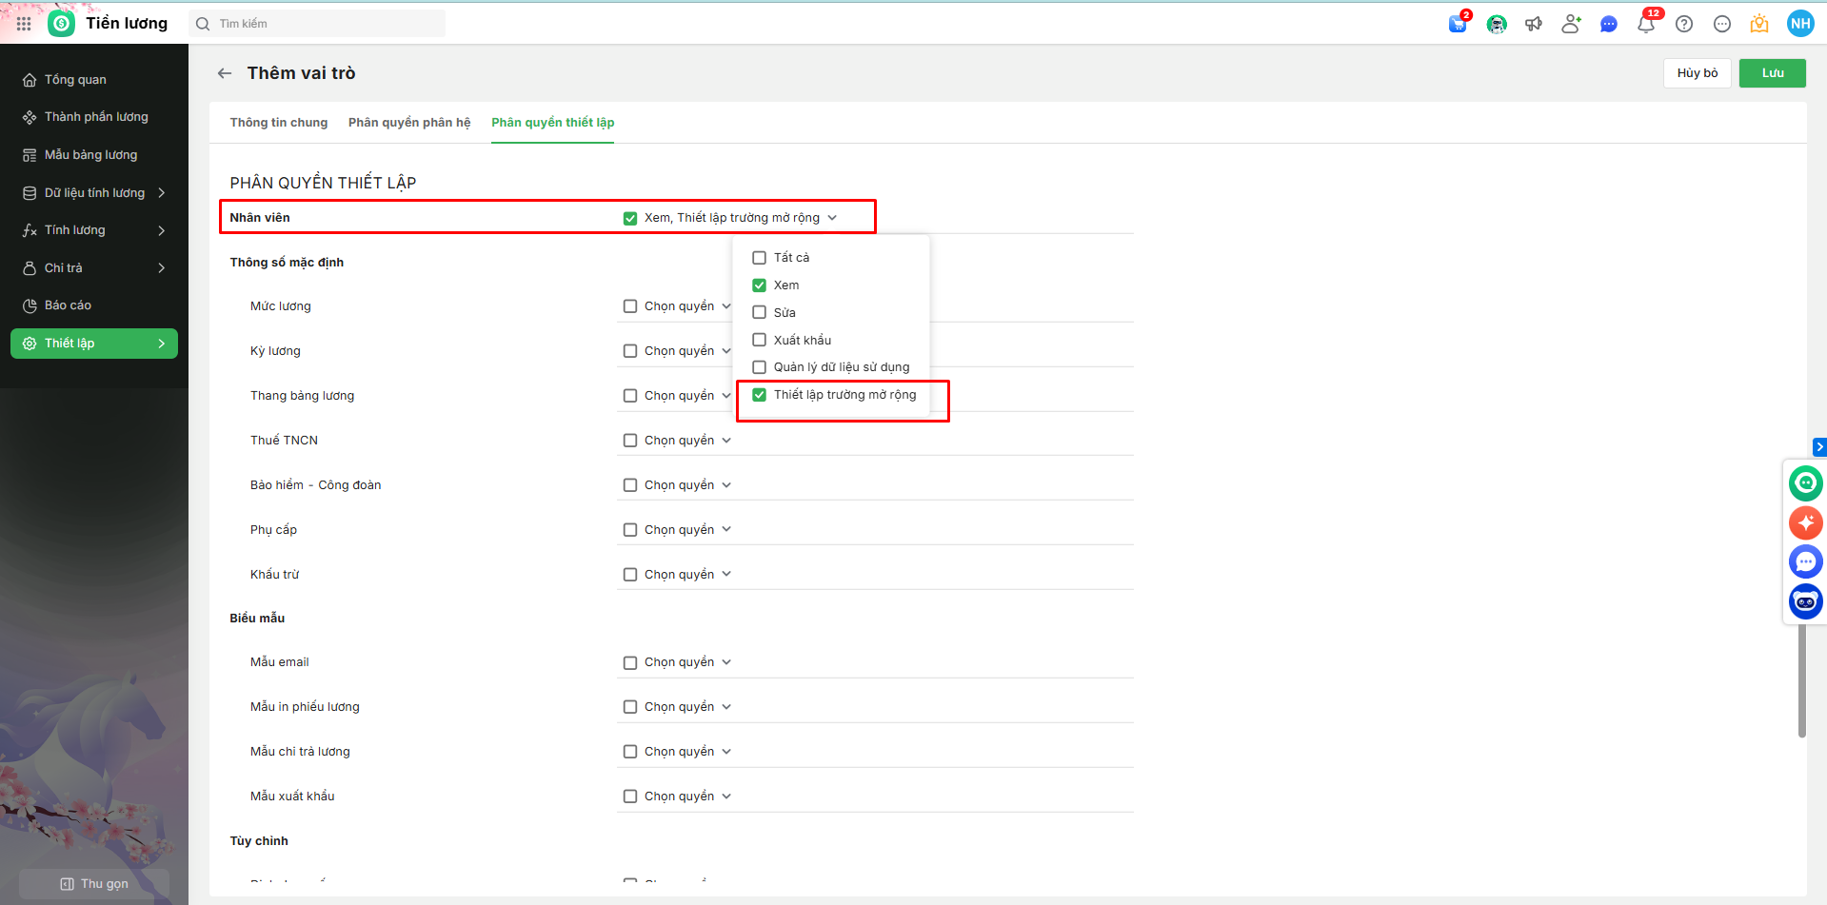Viewport: 1827px width, 905px height.
Task: Uncheck the Nhân viên permission checkbox
Action: point(630,218)
